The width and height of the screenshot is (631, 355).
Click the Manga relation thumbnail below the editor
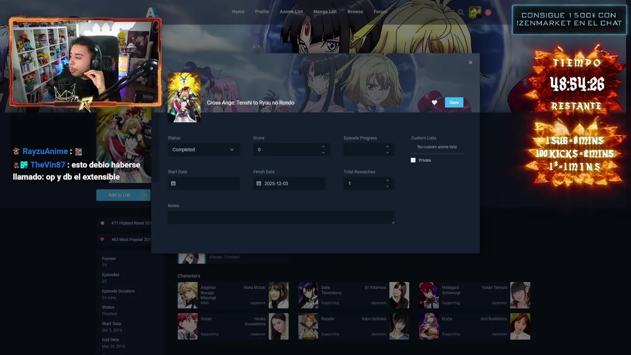point(192,258)
